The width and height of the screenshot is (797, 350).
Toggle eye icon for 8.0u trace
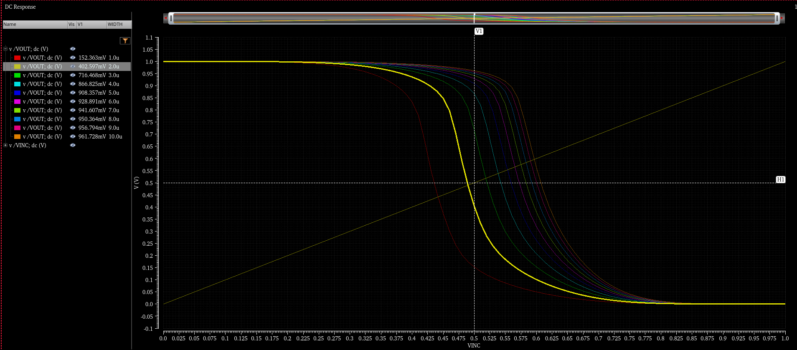coord(73,119)
